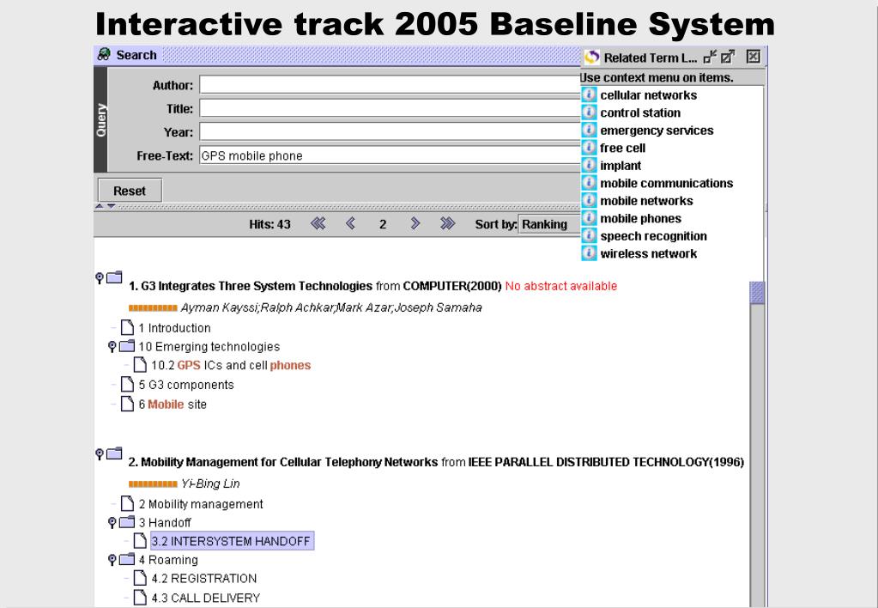Go to next results page
The width and height of the screenshot is (878, 608).
tap(415, 223)
